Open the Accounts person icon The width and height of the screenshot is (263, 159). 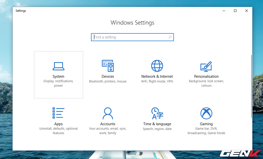click(x=108, y=113)
